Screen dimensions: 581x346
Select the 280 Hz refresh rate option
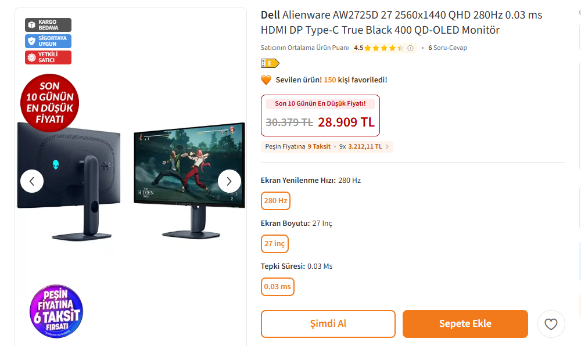(x=275, y=201)
